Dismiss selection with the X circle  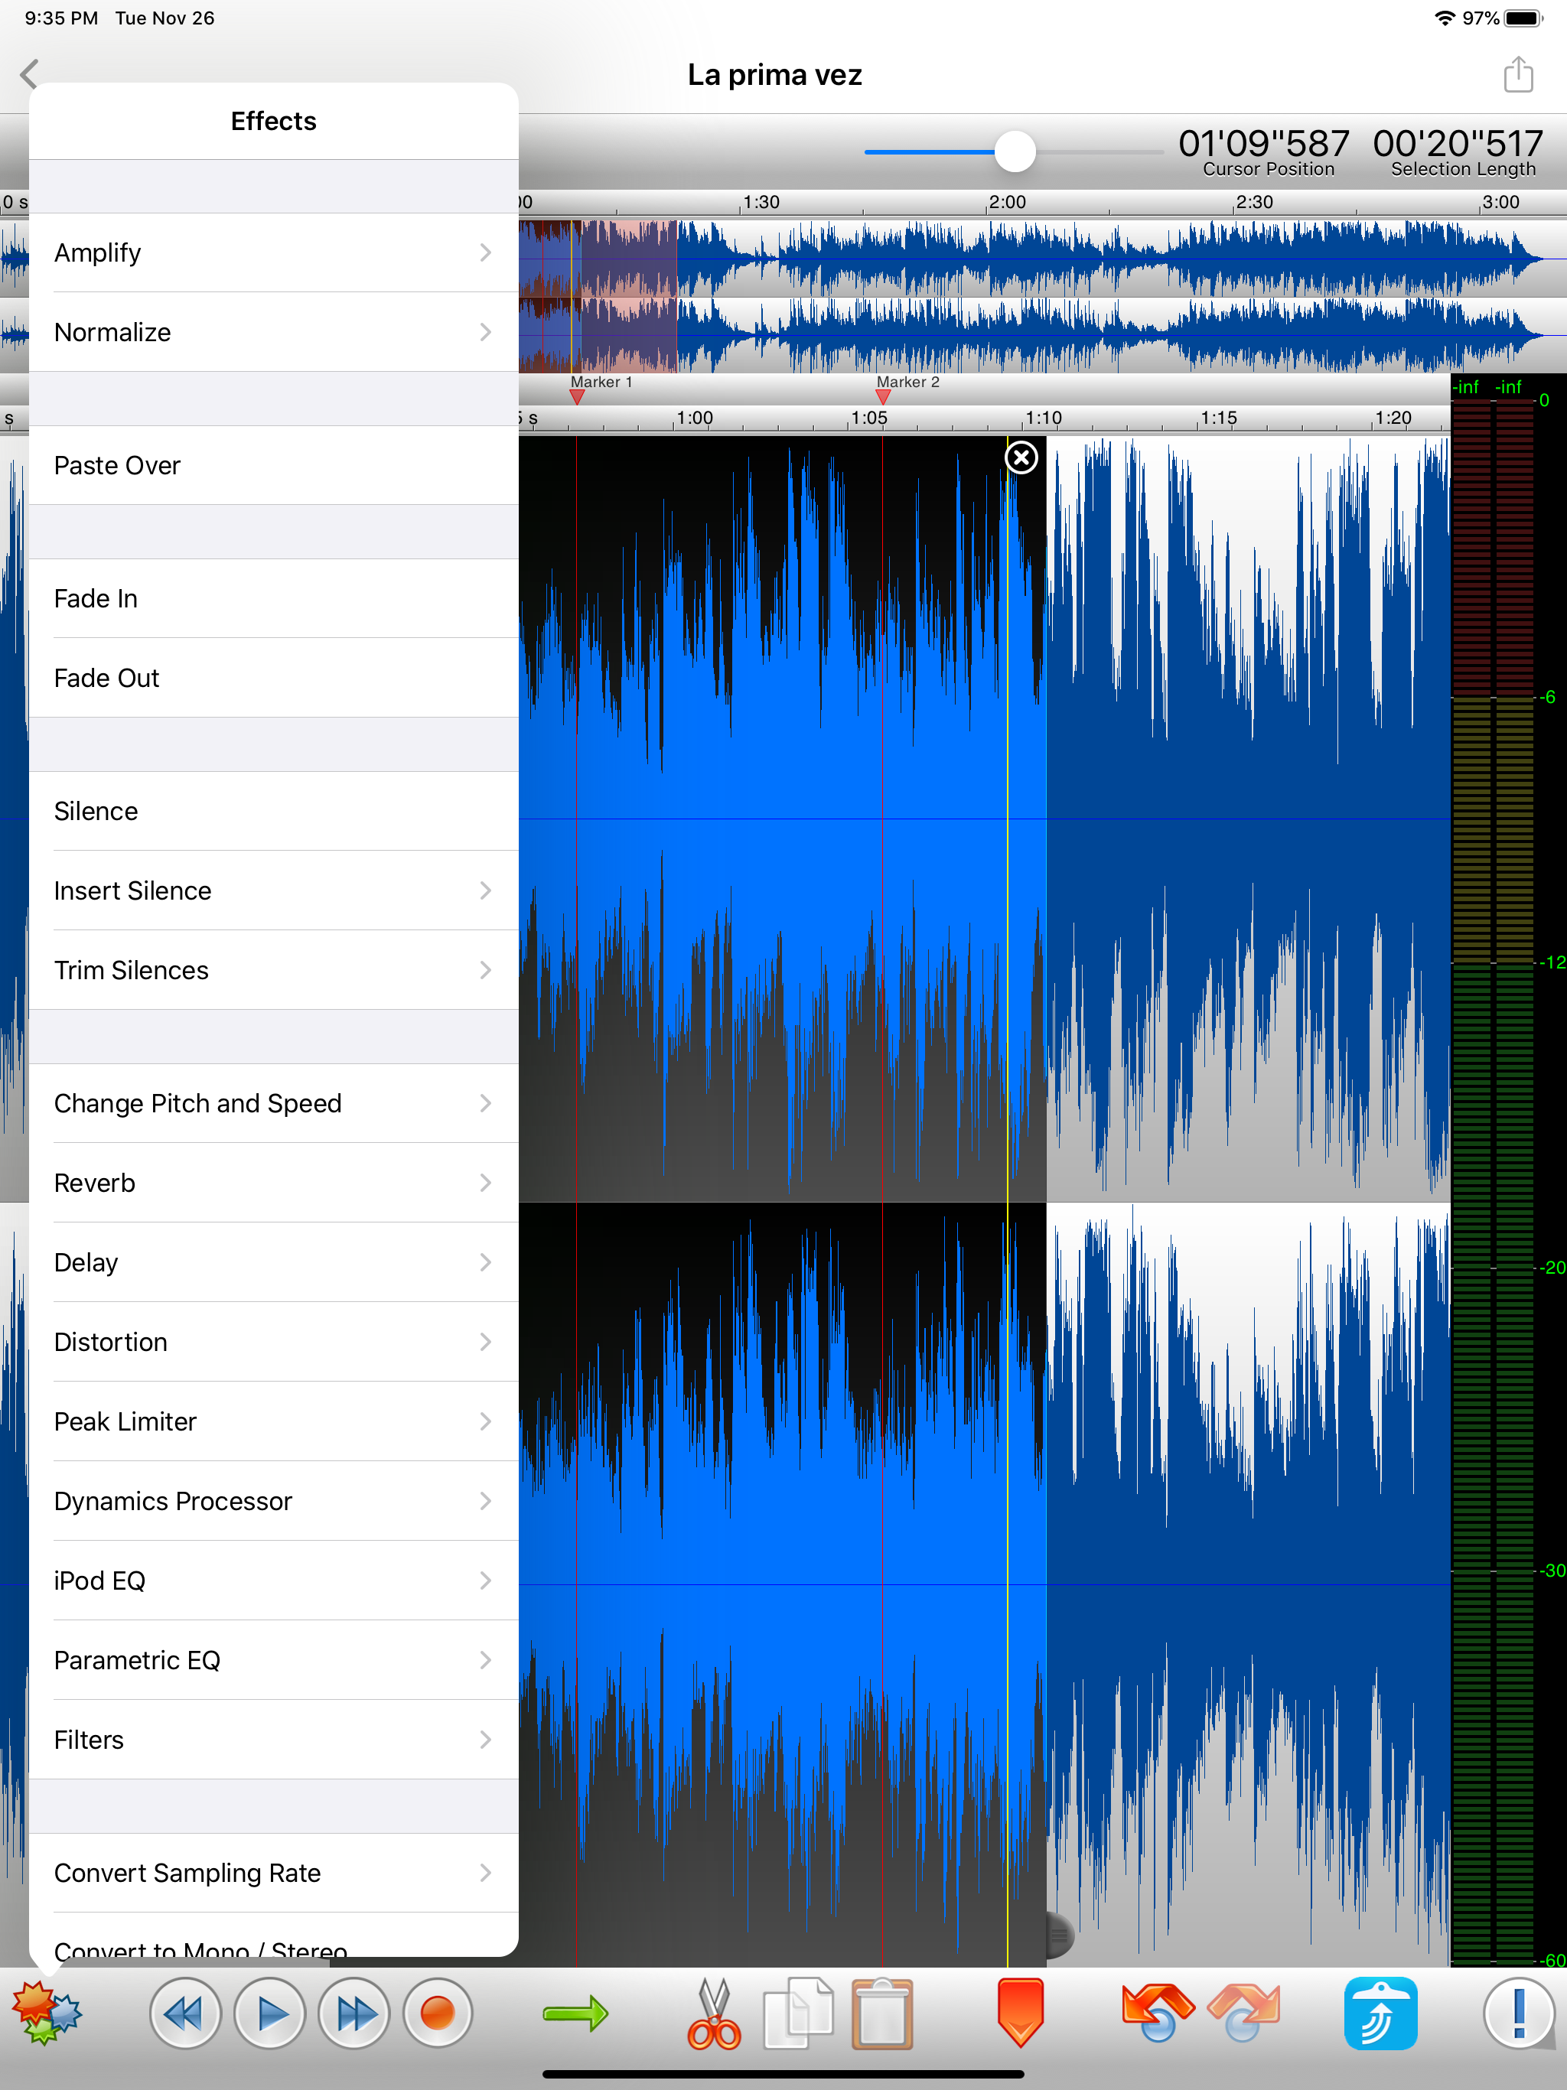point(1021,457)
